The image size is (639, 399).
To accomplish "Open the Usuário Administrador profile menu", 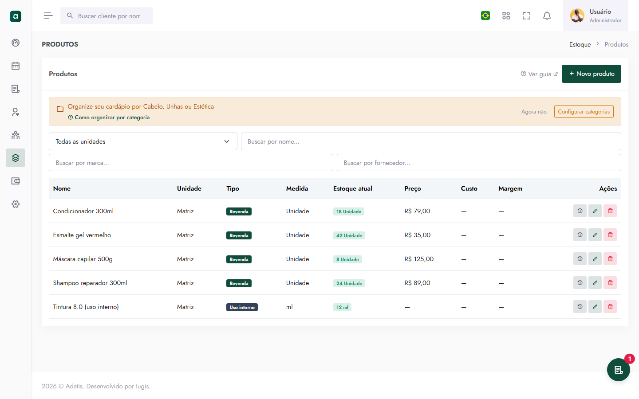I will tap(596, 16).
